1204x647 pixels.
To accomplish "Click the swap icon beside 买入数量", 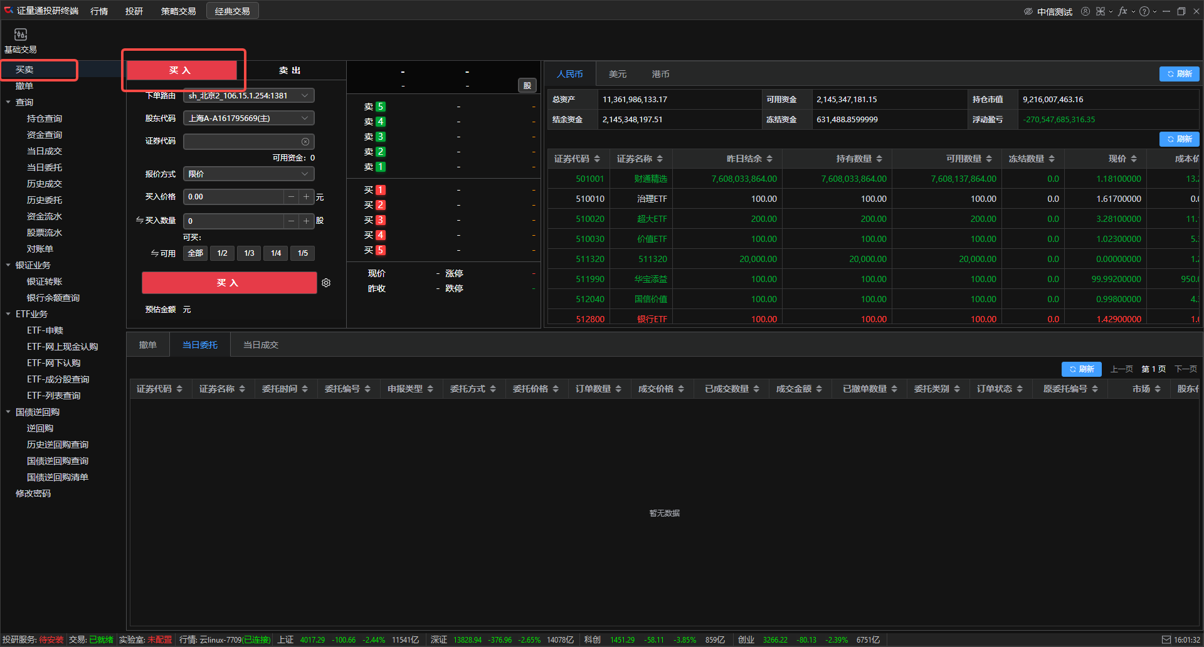I will (139, 220).
